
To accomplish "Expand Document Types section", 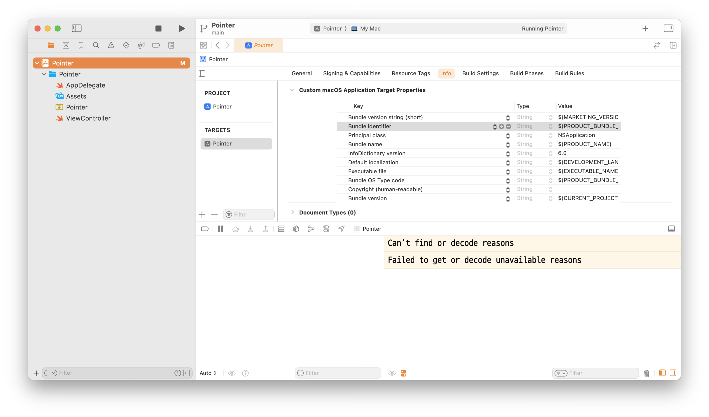I will [292, 212].
